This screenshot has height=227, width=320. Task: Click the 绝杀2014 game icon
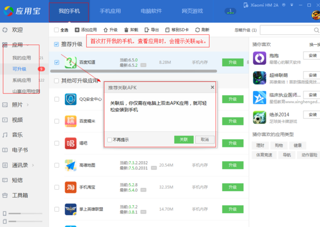(x=260, y=118)
